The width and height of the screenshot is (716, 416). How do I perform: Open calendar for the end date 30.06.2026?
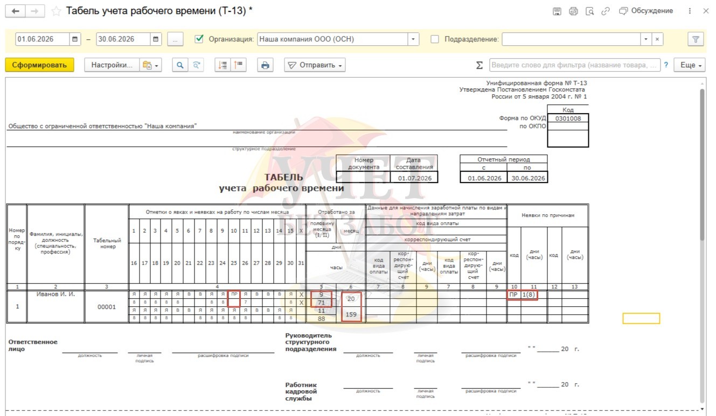(156, 39)
